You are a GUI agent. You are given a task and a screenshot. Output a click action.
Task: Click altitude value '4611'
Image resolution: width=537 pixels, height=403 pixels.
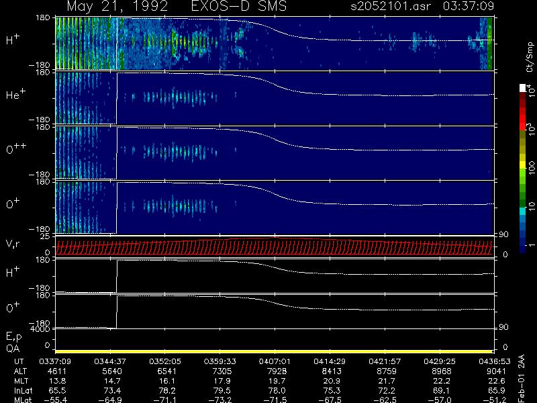click(57, 371)
